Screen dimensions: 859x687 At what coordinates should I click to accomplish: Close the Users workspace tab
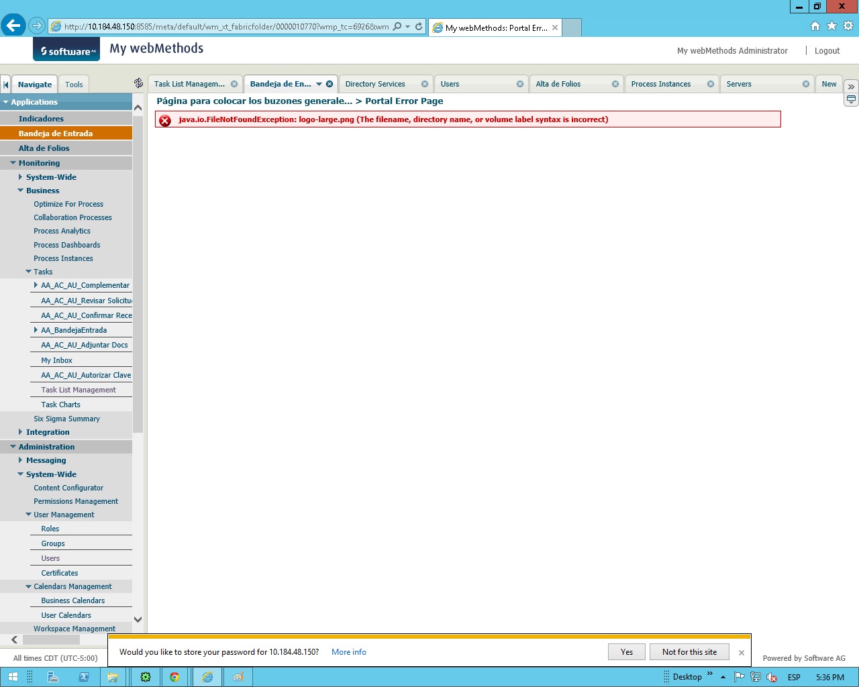(520, 84)
